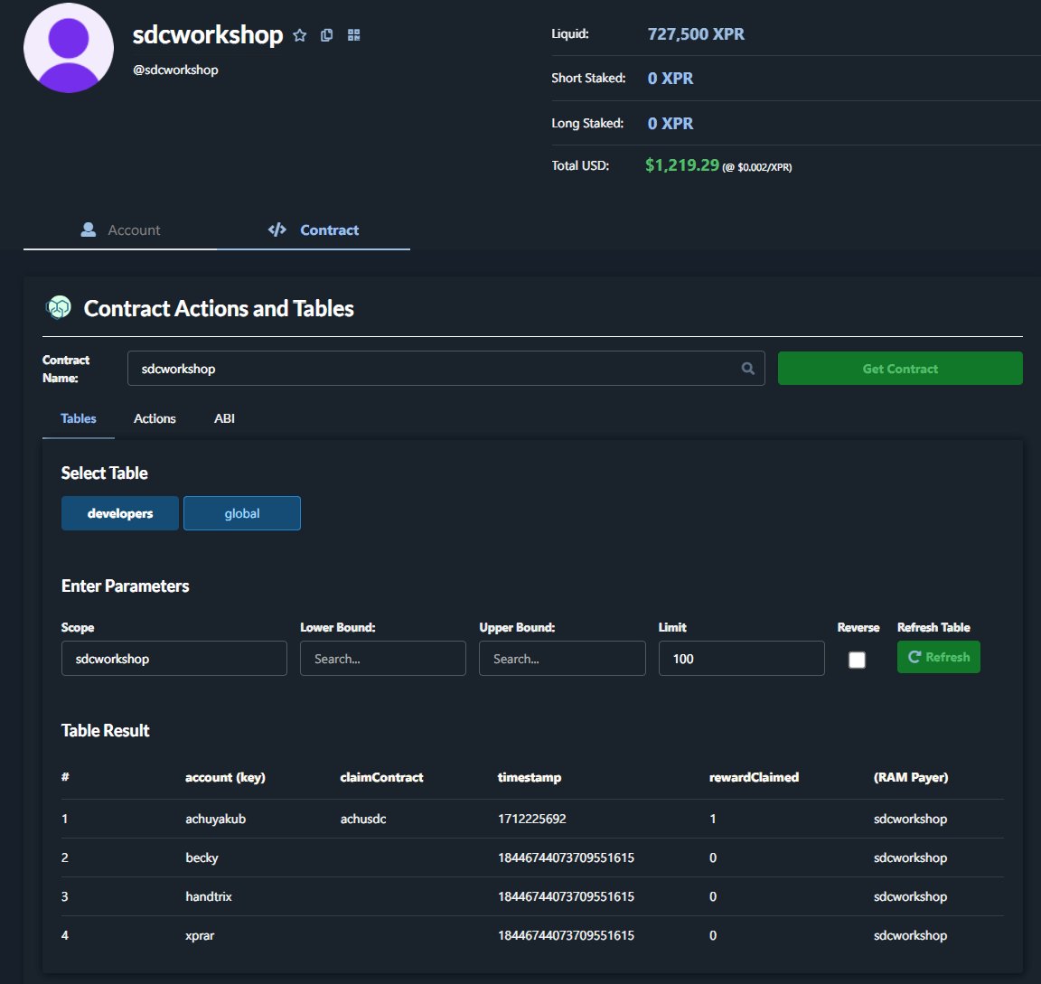Viewport: 1041px width, 984px height.
Task: Click the @sdcworkshop handle text
Action: [x=175, y=70]
